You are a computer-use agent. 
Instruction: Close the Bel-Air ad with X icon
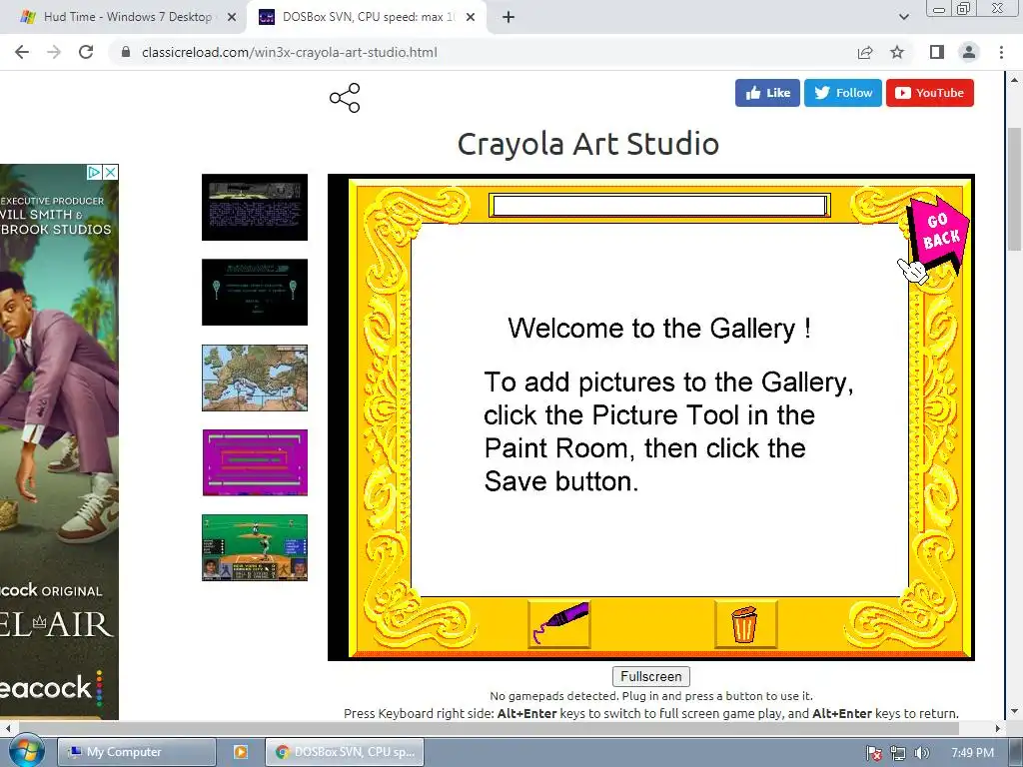coord(110,172)
